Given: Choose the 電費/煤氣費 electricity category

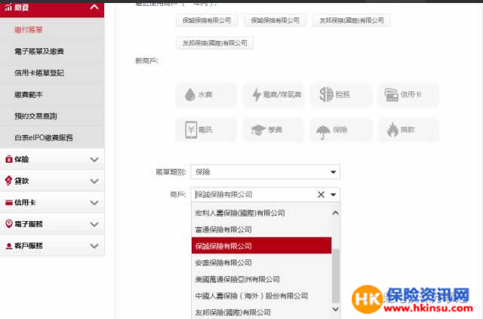Looking at the screenshot, I should (x=272, y=95).
